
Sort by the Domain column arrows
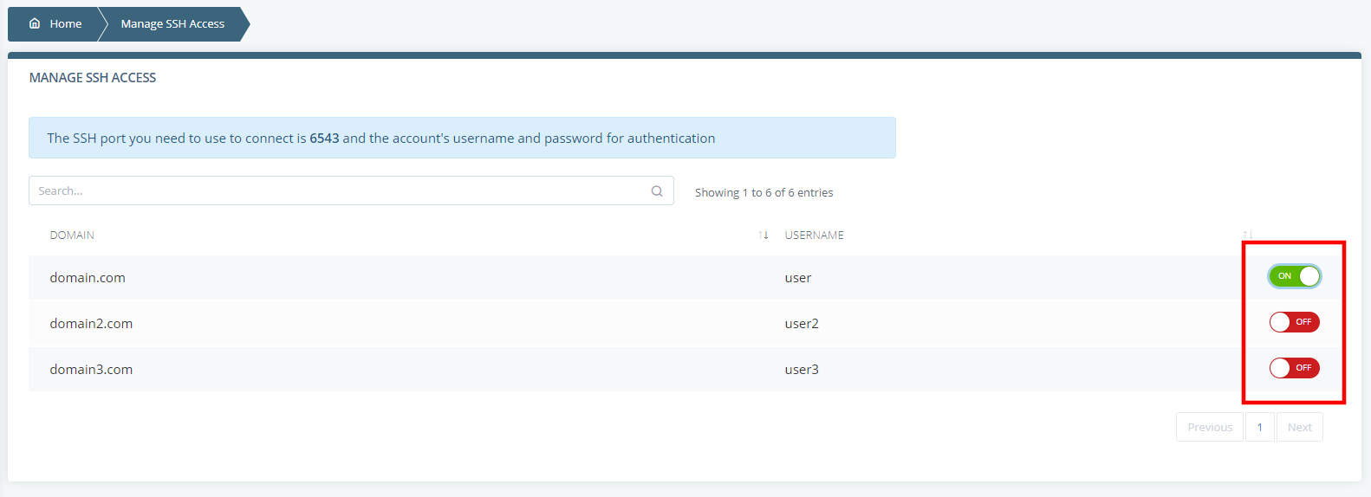point(763,235)
